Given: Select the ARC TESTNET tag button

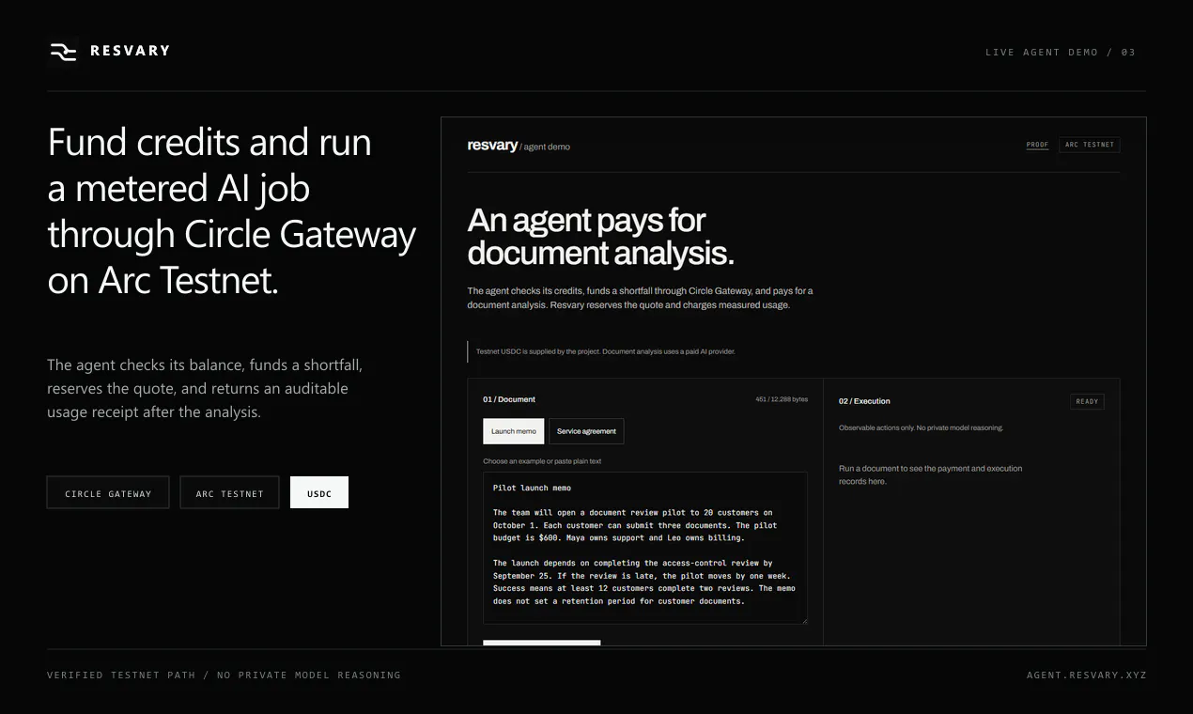Looking at the screenshot, I should [x=230, y=493].
